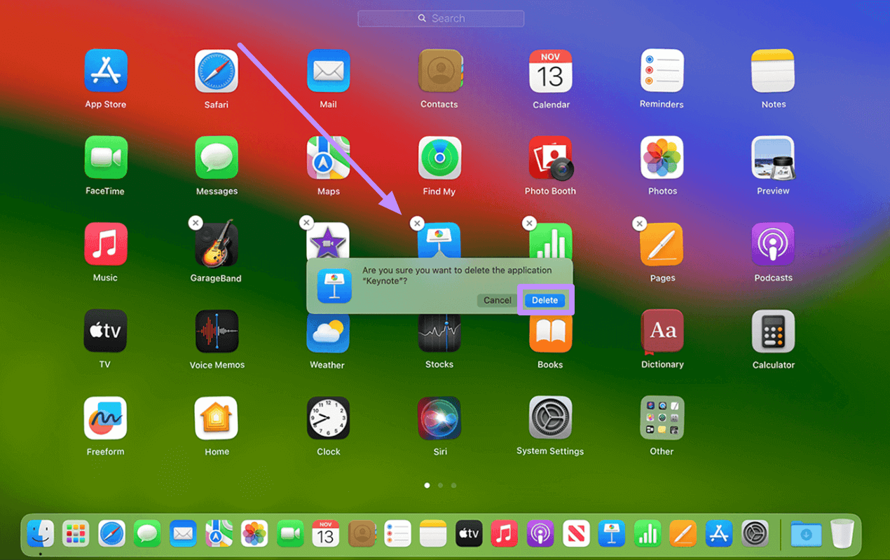Screen dimensions: 890x560
Task: Open Notes in Launchpad grid
Action: (x=773, y=71)
